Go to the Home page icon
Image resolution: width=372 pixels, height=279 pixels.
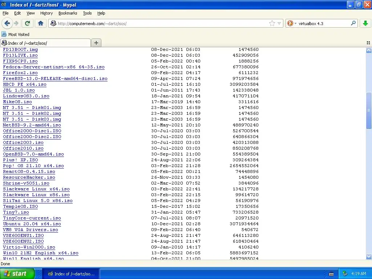[41, 23]
